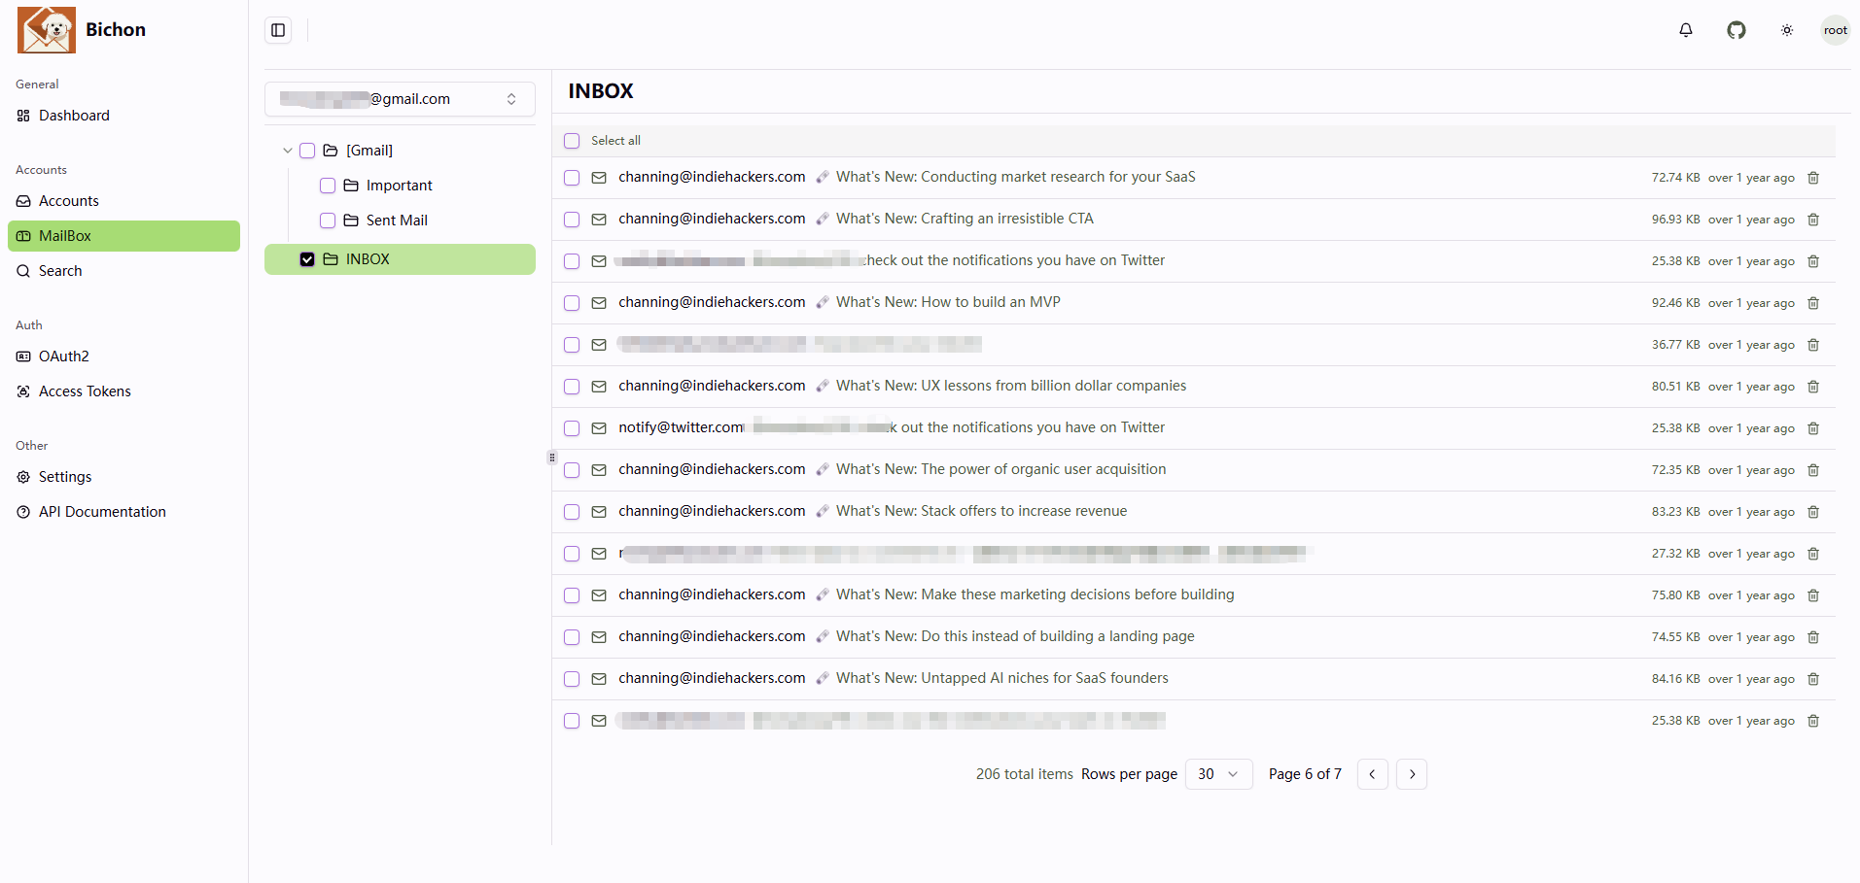The height and width of the screenshot is (883, 1860).
Task: Delete the Untapped AI niches email
Action: point(1813,679)
